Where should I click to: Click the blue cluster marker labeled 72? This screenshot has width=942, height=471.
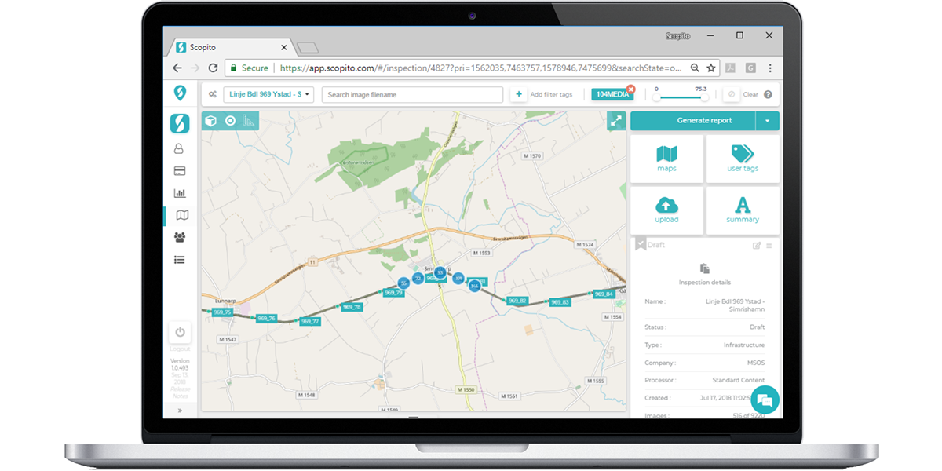(x=418, y=279)
